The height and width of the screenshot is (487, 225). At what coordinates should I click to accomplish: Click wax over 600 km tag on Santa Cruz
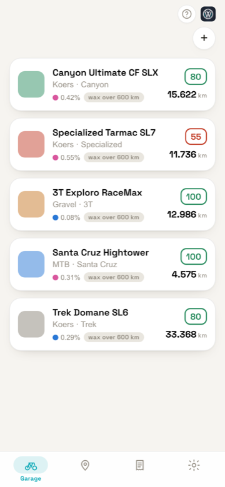[x=114, y=277]
